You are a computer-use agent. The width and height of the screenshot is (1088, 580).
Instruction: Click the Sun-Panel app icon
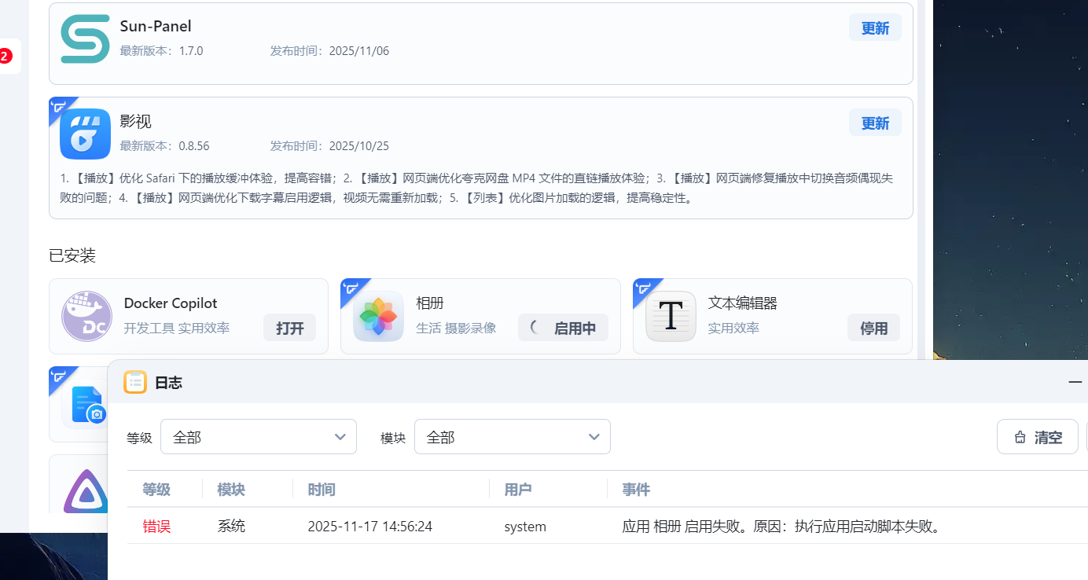[86, 39]
